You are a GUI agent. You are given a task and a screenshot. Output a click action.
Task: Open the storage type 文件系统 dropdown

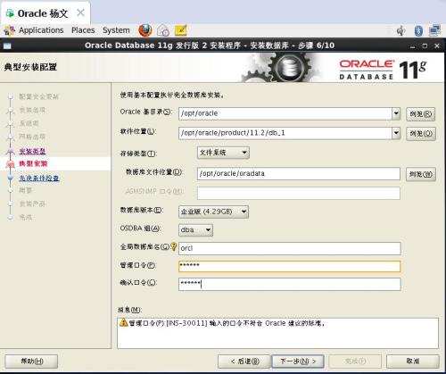(223, 153)
